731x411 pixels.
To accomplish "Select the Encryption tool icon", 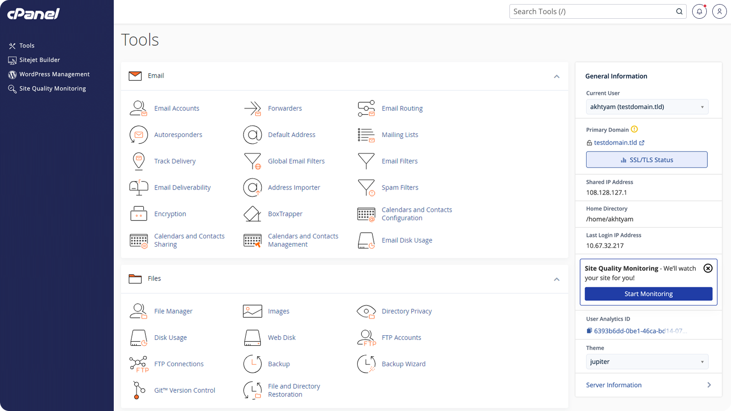I will 138,214.
